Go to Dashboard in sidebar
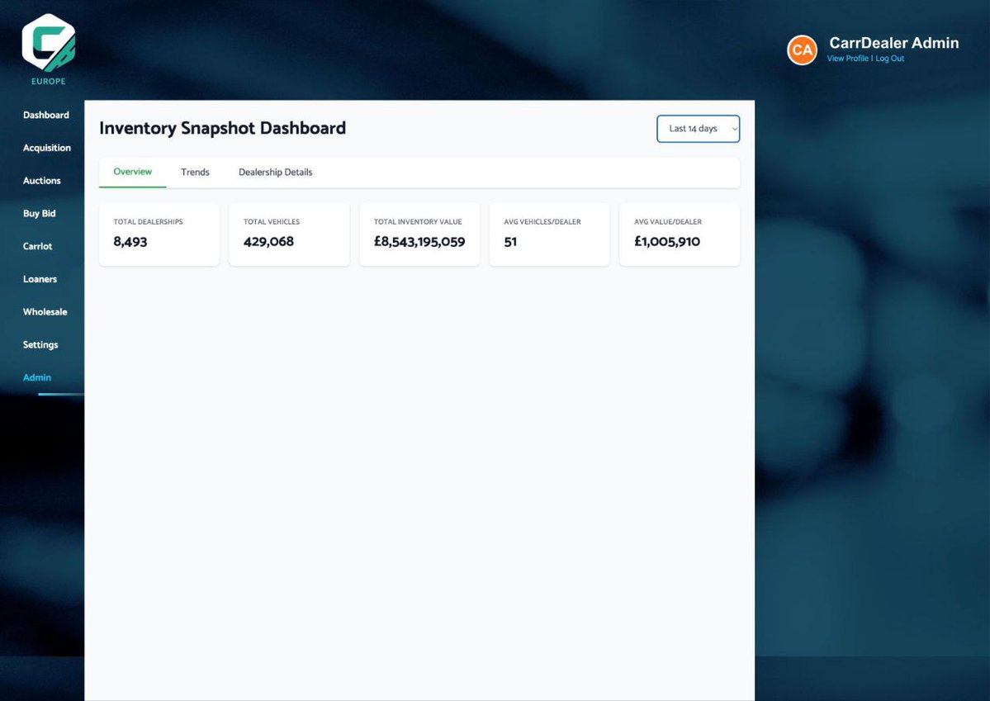The image size is (990, 701). [46, 115]
